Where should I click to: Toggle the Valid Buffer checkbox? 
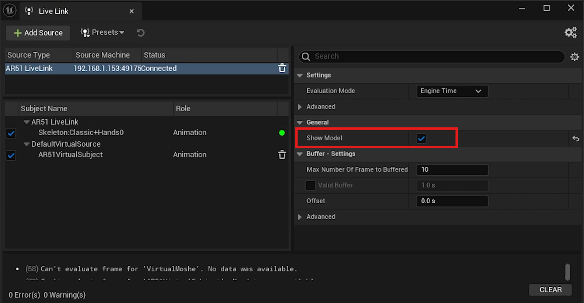click(x=310, y=185)
